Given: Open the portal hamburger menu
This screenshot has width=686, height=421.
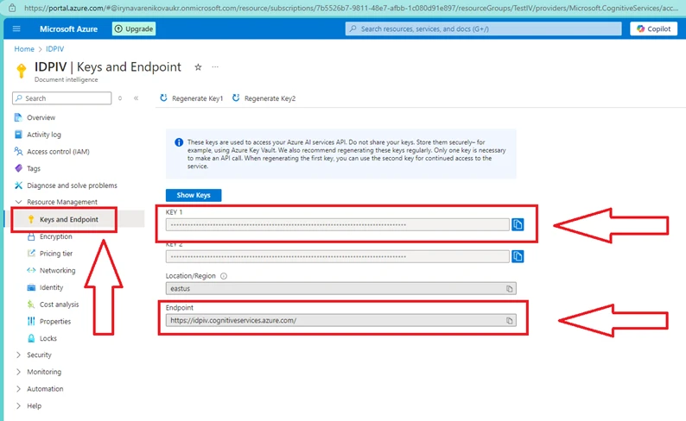Looking at the screenshot, I should (x=16, y=28).
